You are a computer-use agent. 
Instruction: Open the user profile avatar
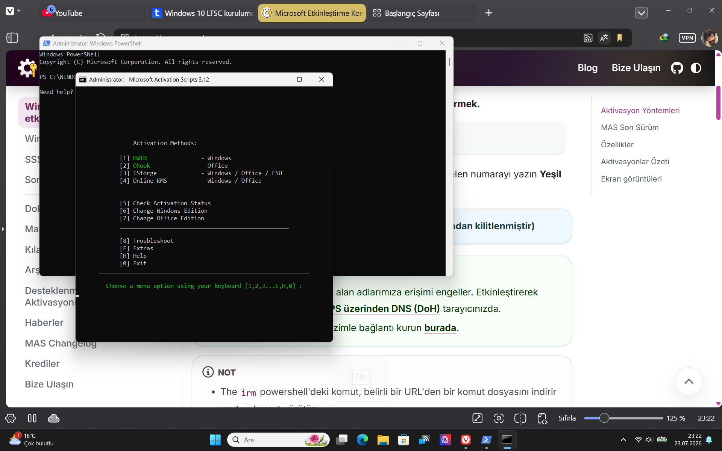(710, 38)
